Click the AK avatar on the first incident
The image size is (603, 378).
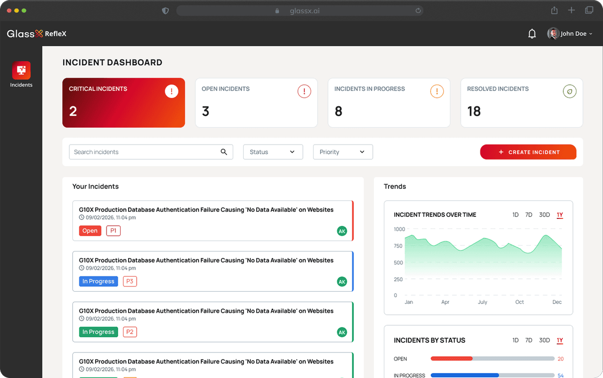point(342,231)
